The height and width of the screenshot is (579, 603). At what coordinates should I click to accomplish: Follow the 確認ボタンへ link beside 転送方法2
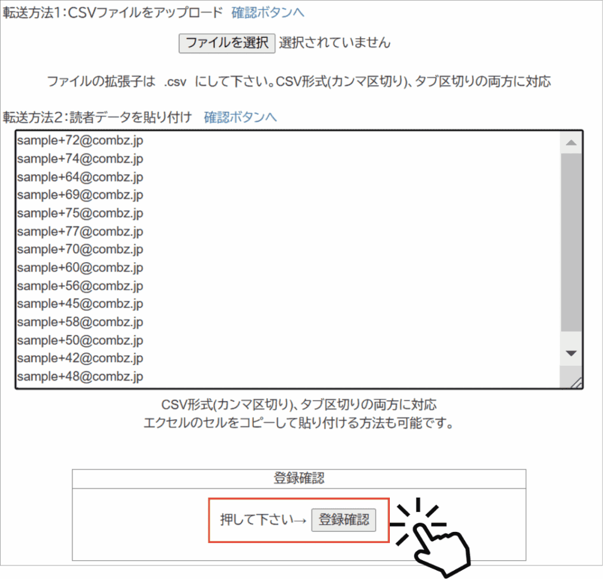pyautogui.click(x=240, y=117)
